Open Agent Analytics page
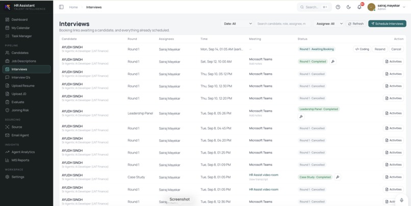 point(25,152)
